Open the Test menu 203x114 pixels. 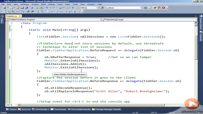point(82,4)
